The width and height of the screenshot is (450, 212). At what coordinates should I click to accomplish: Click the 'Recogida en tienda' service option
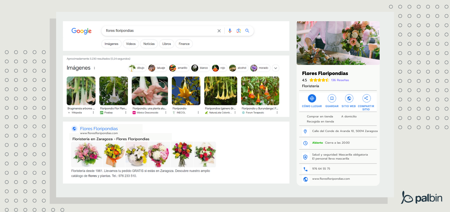[x=320, y=121]
